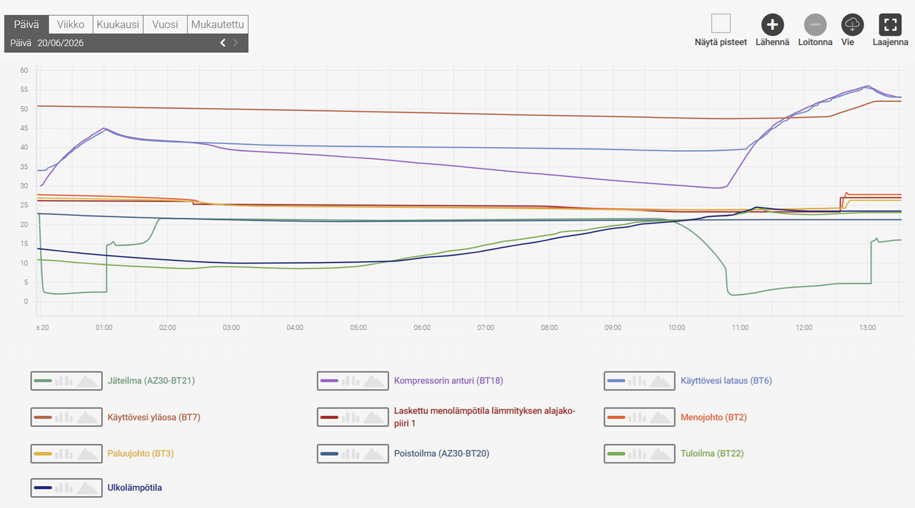Open the Vuosi time range tab

(165, 24)
